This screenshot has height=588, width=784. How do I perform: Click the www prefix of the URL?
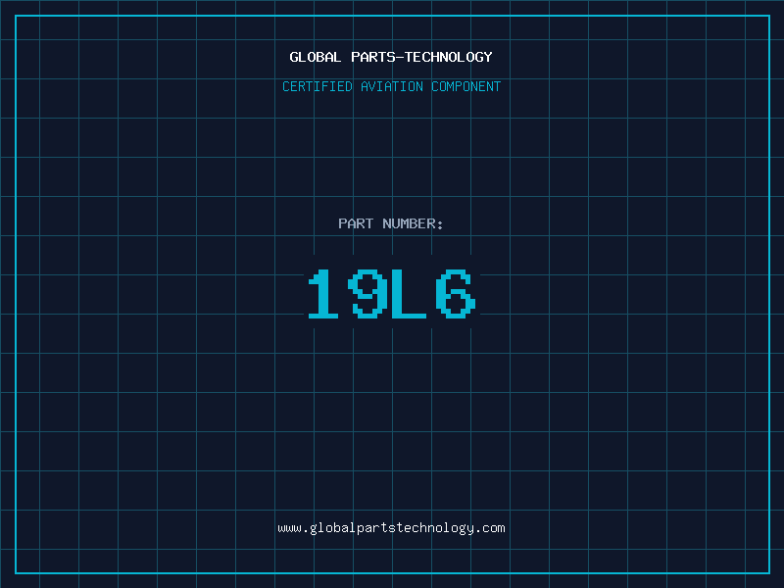click(289, 528)
